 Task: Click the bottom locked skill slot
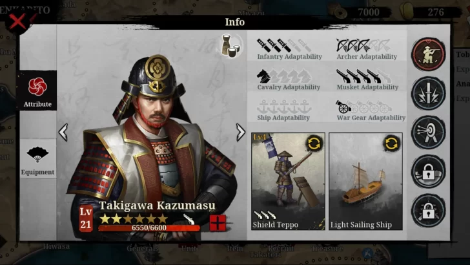click(x=428, y=211)
